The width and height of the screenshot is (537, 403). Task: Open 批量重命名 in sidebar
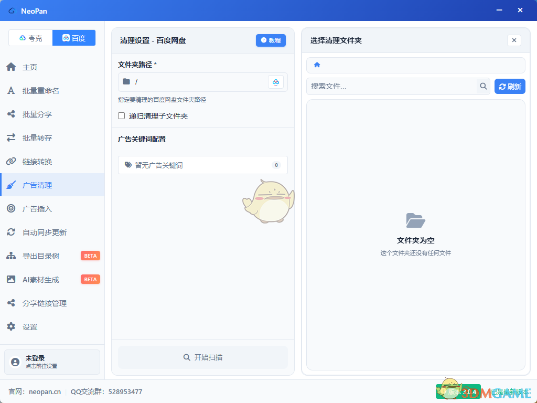click(40, 91)
